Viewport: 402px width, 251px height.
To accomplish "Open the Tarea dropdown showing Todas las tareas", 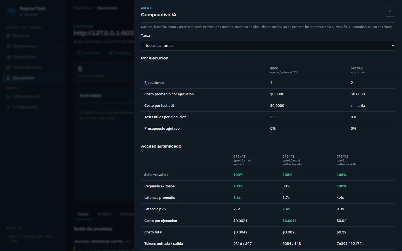I will [x=268, y=45].
